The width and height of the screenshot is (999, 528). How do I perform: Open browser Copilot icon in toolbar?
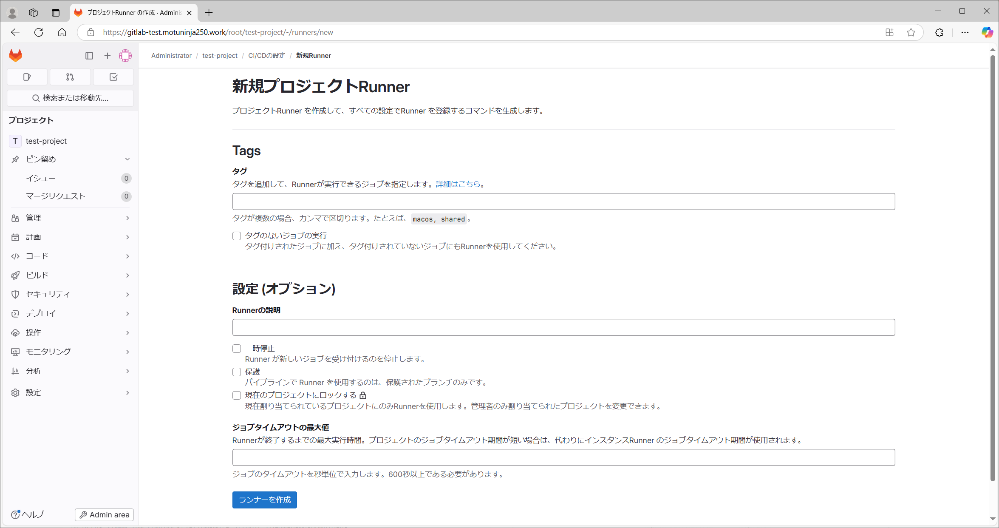click(x=987, y=32)
